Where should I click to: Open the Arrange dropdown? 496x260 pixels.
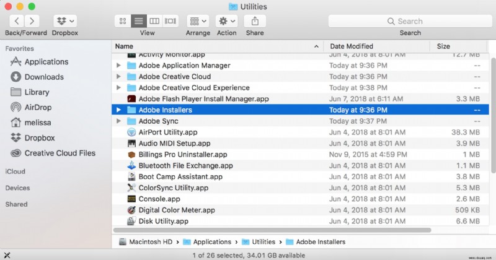tap(198, 21)
